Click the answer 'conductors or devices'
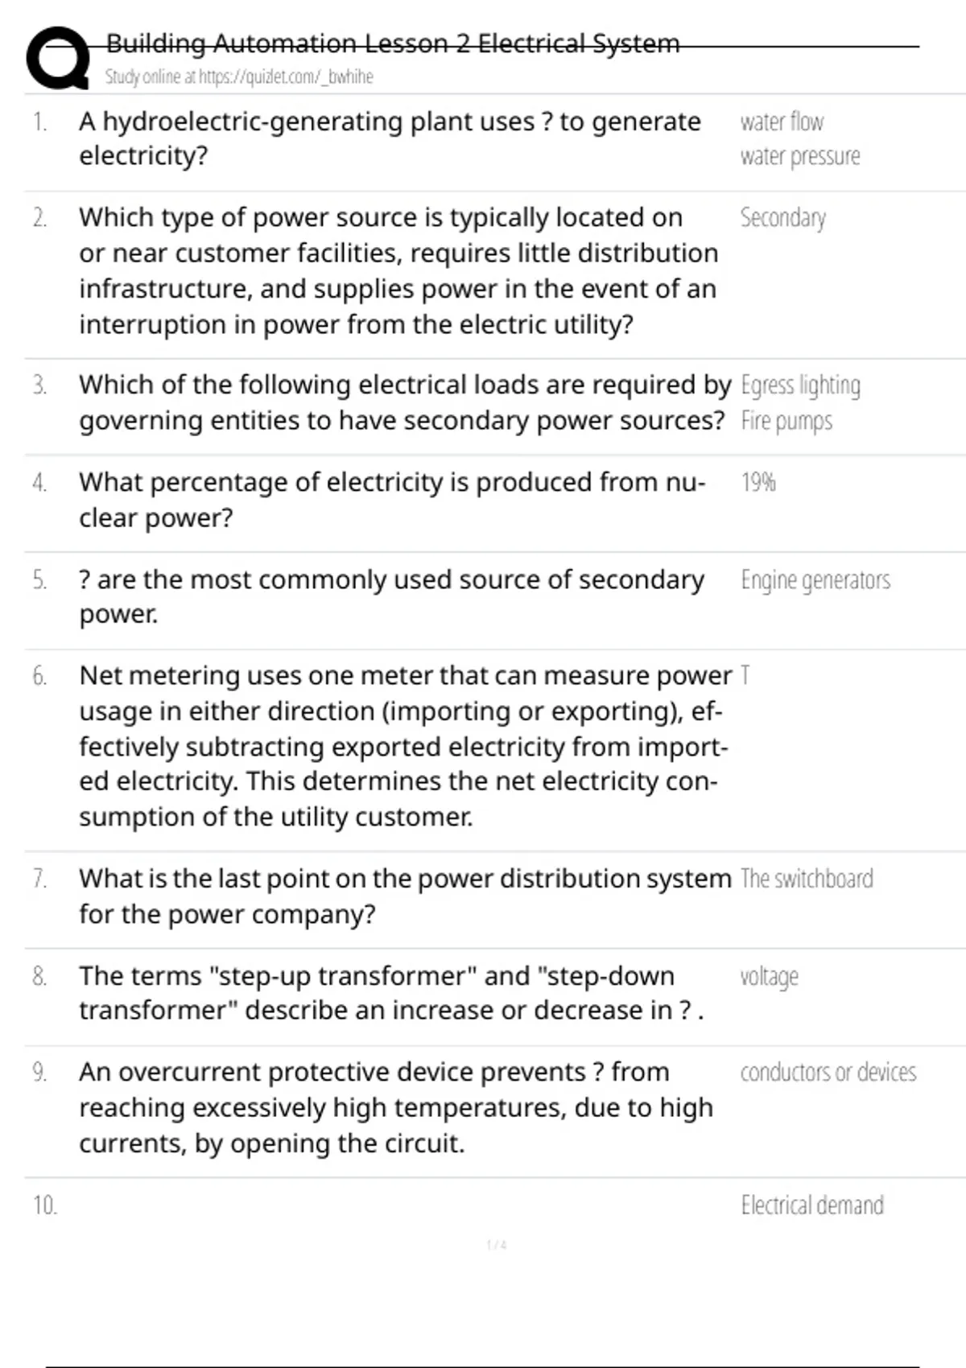Image resolution: width=966 pixels, height=1368 pixels. coord(828,1073)
